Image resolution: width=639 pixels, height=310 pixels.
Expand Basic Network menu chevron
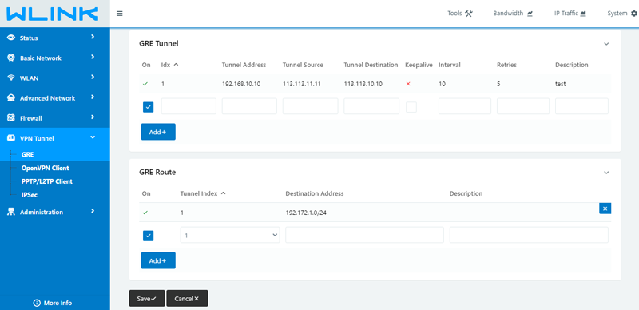coord(93,57)
